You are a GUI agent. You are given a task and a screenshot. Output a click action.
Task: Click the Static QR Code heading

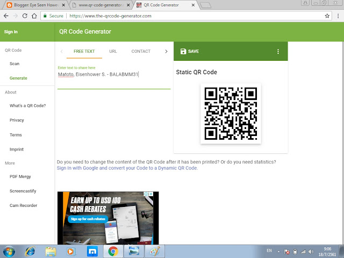pos(196,72)
